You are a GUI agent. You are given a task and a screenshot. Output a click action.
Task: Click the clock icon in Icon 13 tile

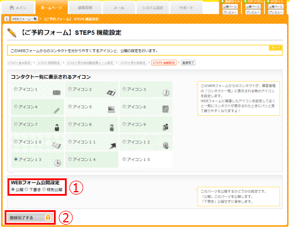(57, 163)
